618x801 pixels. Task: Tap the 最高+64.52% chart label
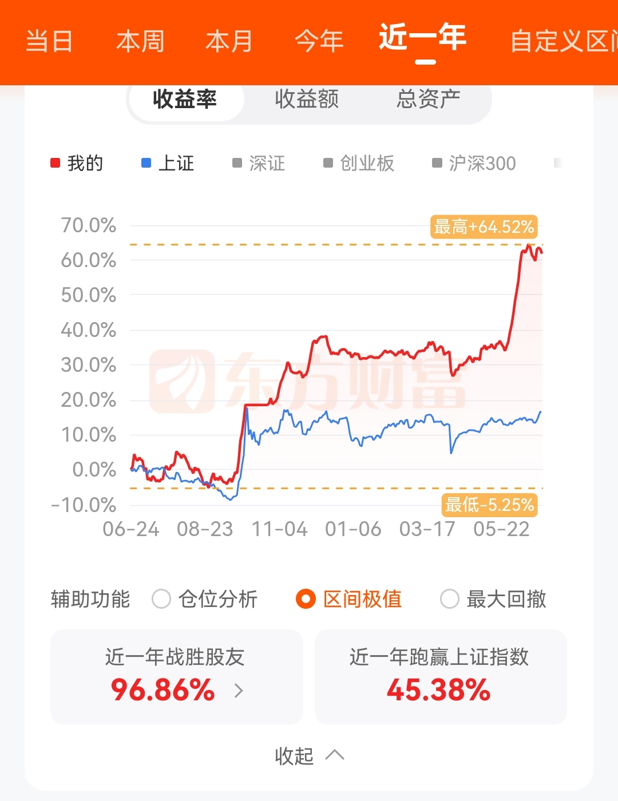pos(484,227)
